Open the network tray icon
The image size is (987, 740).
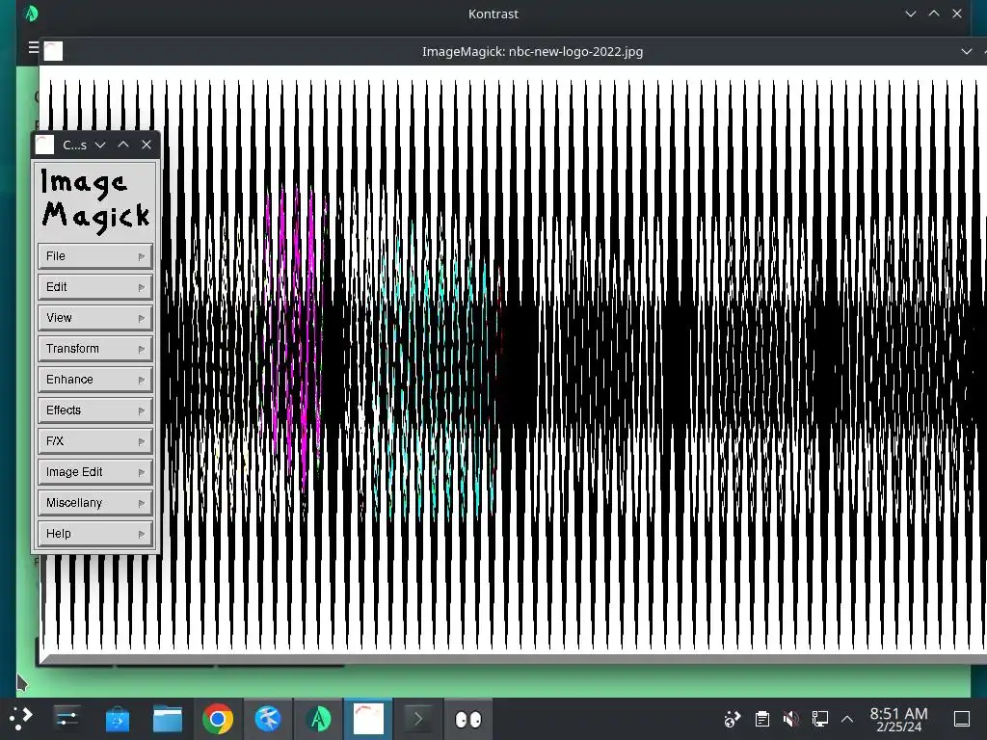(x=820, y=719)
